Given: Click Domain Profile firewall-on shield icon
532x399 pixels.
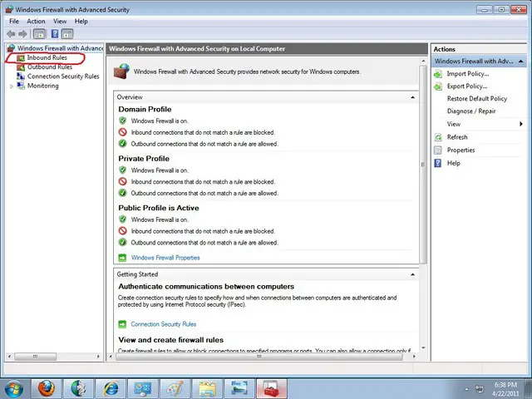Looking at the screenshot, I should point(122,121).
